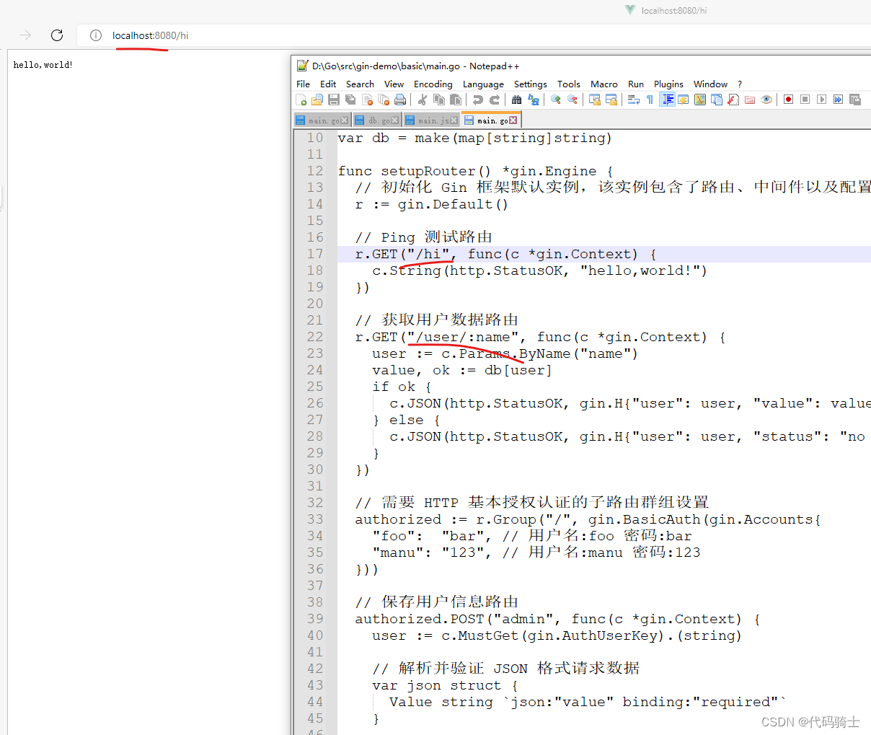View site info via the circled-i icon
The height and width of the screenshot is (735, 871).
coord(96,35)
